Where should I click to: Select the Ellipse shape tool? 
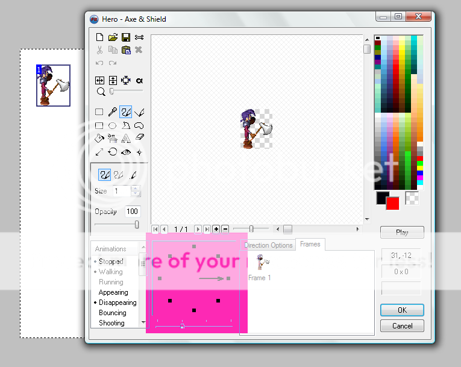click(x=113, y=125)
